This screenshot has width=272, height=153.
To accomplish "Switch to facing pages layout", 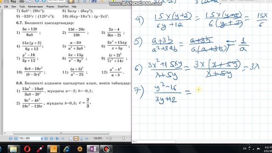I will 81,139.
